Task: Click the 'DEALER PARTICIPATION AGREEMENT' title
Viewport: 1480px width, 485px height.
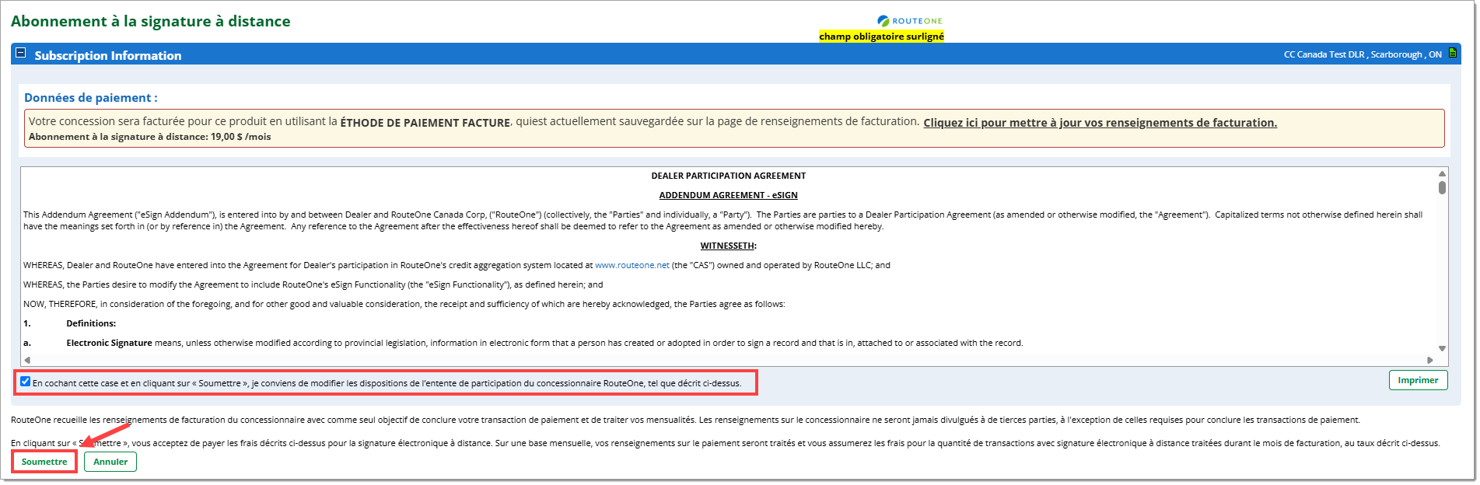Action: point(728,176)
